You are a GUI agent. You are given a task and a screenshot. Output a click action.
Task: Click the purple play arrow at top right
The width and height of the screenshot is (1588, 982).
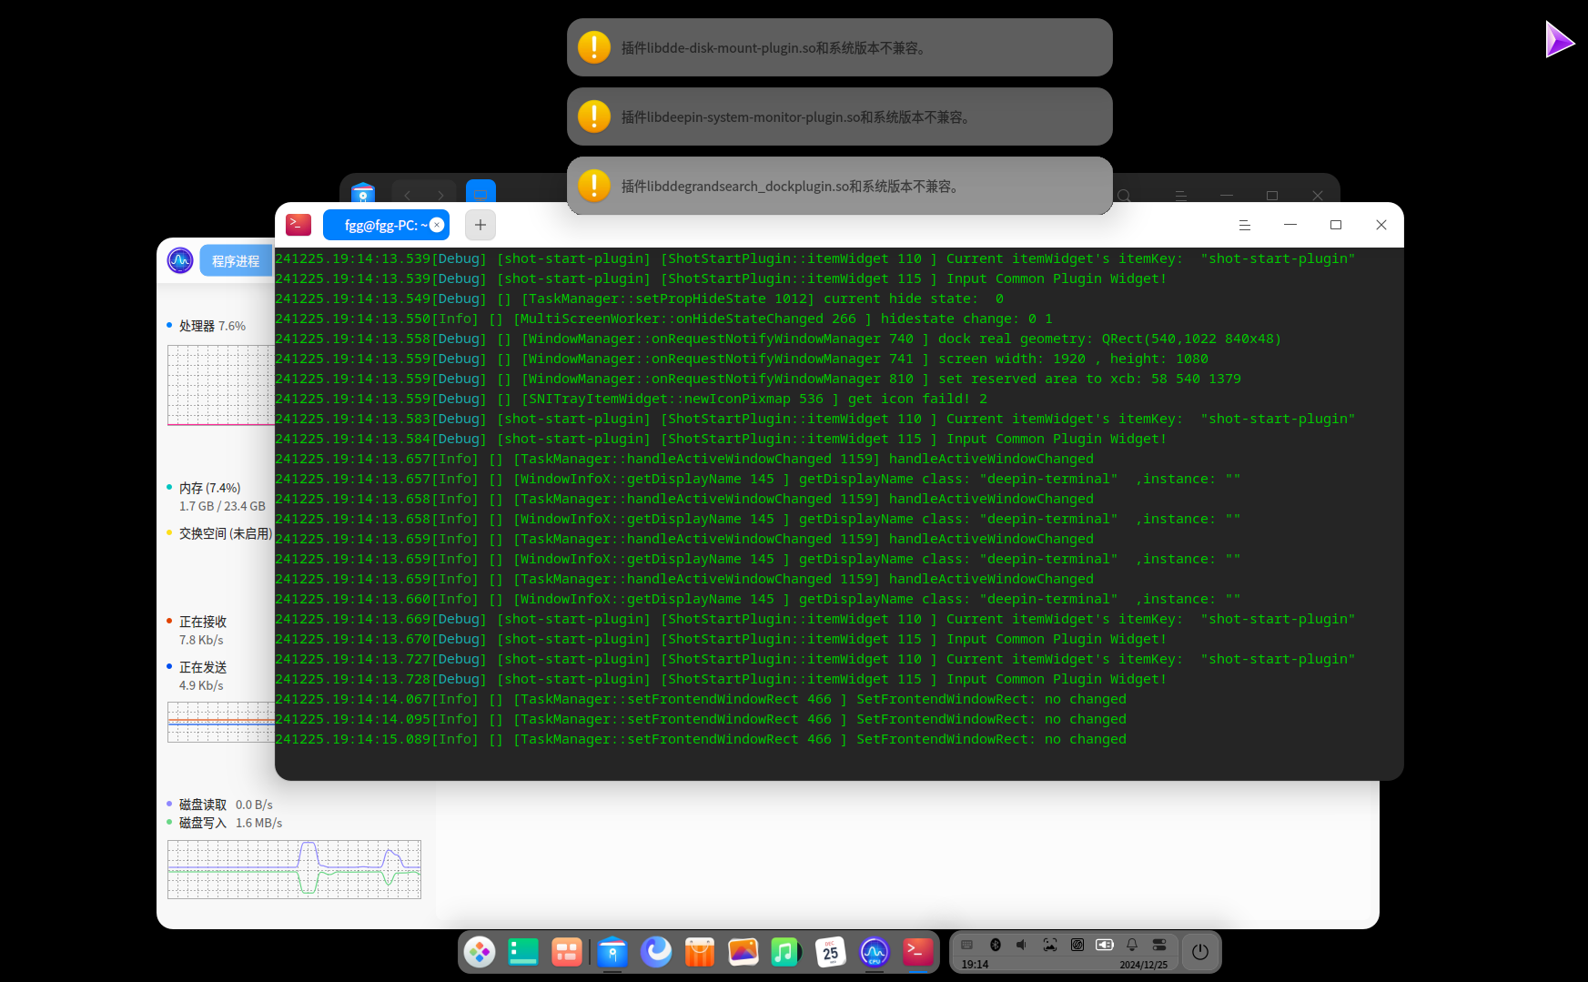click(x=1560, y=40)
